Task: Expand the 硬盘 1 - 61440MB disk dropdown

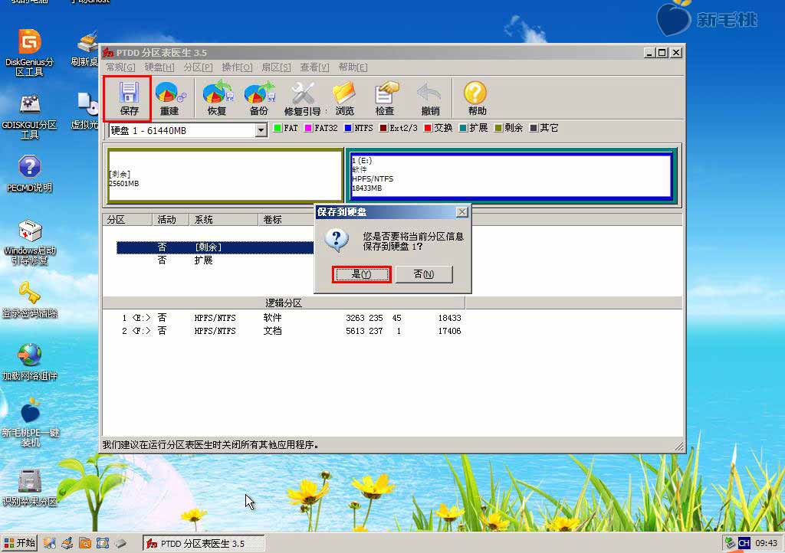Action: pos(261,130)
